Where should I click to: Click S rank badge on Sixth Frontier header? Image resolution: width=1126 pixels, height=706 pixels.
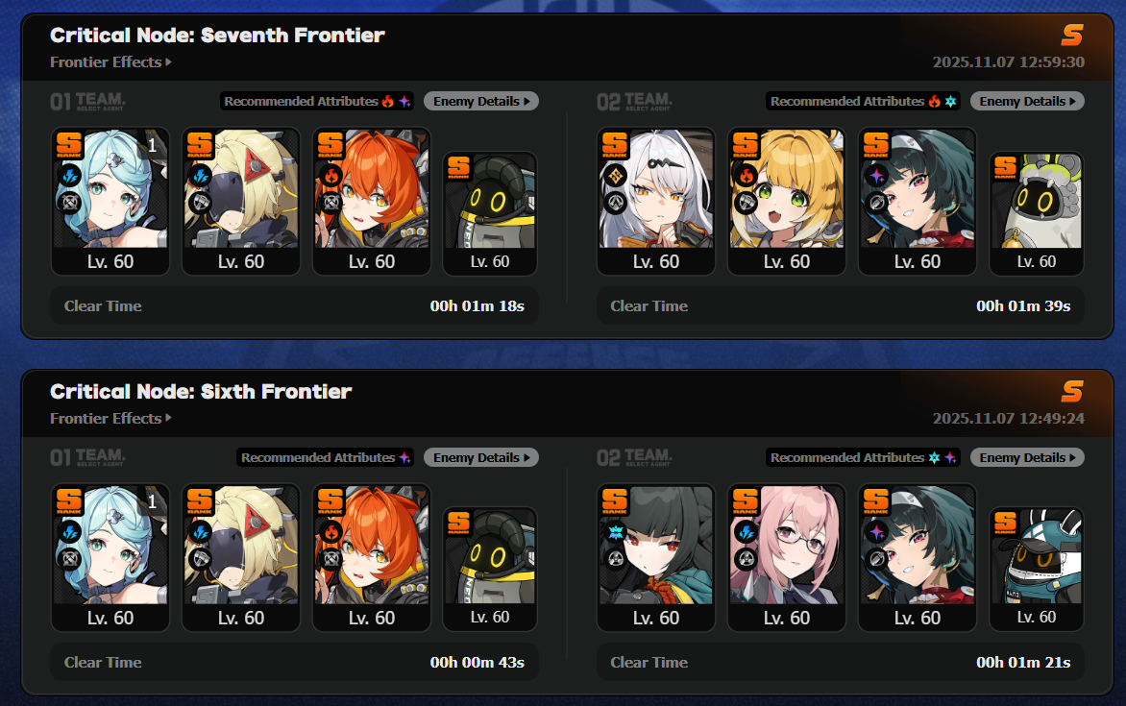click(x=1072, y=391)
